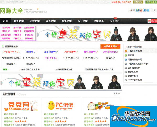
Task: Share to QQ Zone via star icon
Action: (137, 10)
